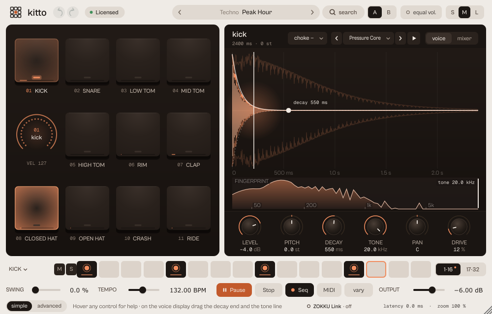This screenshot has height=314, width=492.
Task: Switch to B comparison slot
Action: 389,12
